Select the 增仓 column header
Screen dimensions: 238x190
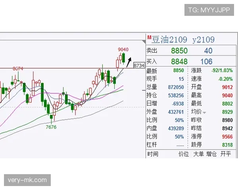[x=211, y=154]
